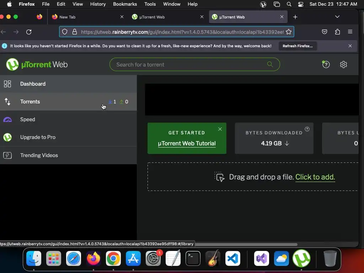
Task: Open Spotlight search in menu bar
Action: pyautogui.click(x=289, y=4)
